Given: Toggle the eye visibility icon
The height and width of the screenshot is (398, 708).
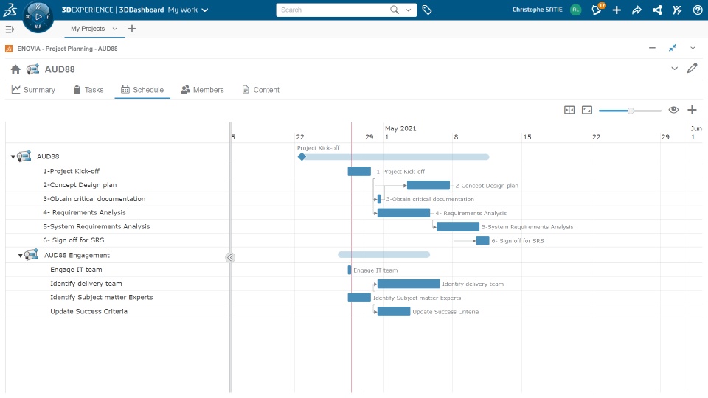Looking at the screenshot, I should point(673,110).
